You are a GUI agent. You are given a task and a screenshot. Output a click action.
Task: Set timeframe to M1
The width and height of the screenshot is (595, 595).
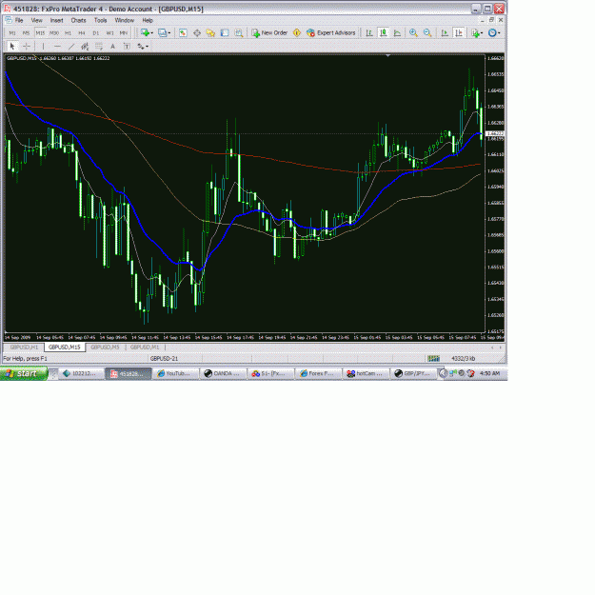coord(12,33)
